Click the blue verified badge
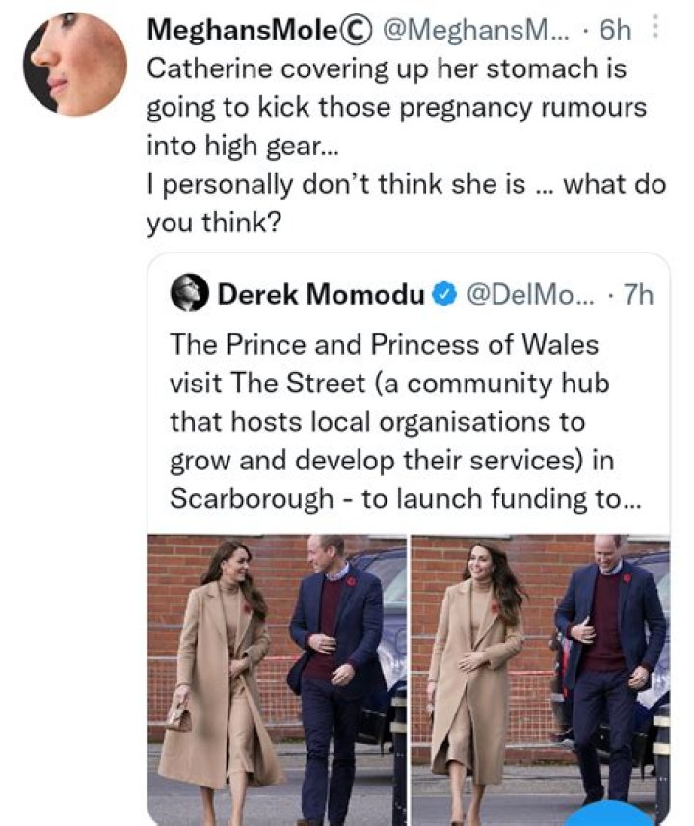Screen dimensions: 694x826 tap(444, 294)
